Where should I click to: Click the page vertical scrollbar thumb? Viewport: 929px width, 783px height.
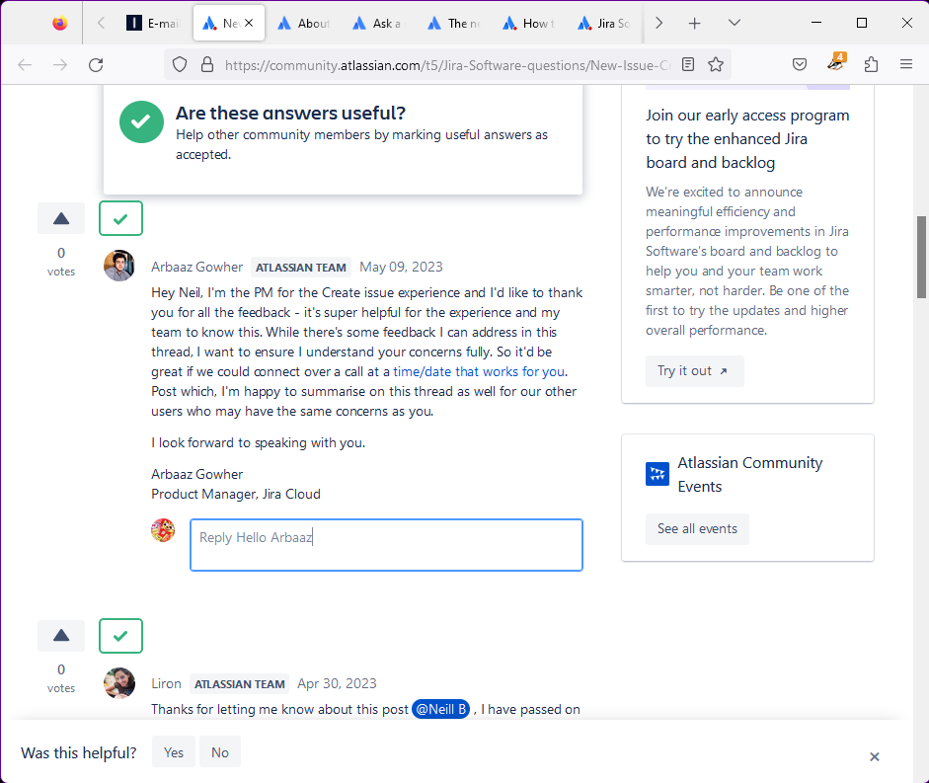coord(922,258)
